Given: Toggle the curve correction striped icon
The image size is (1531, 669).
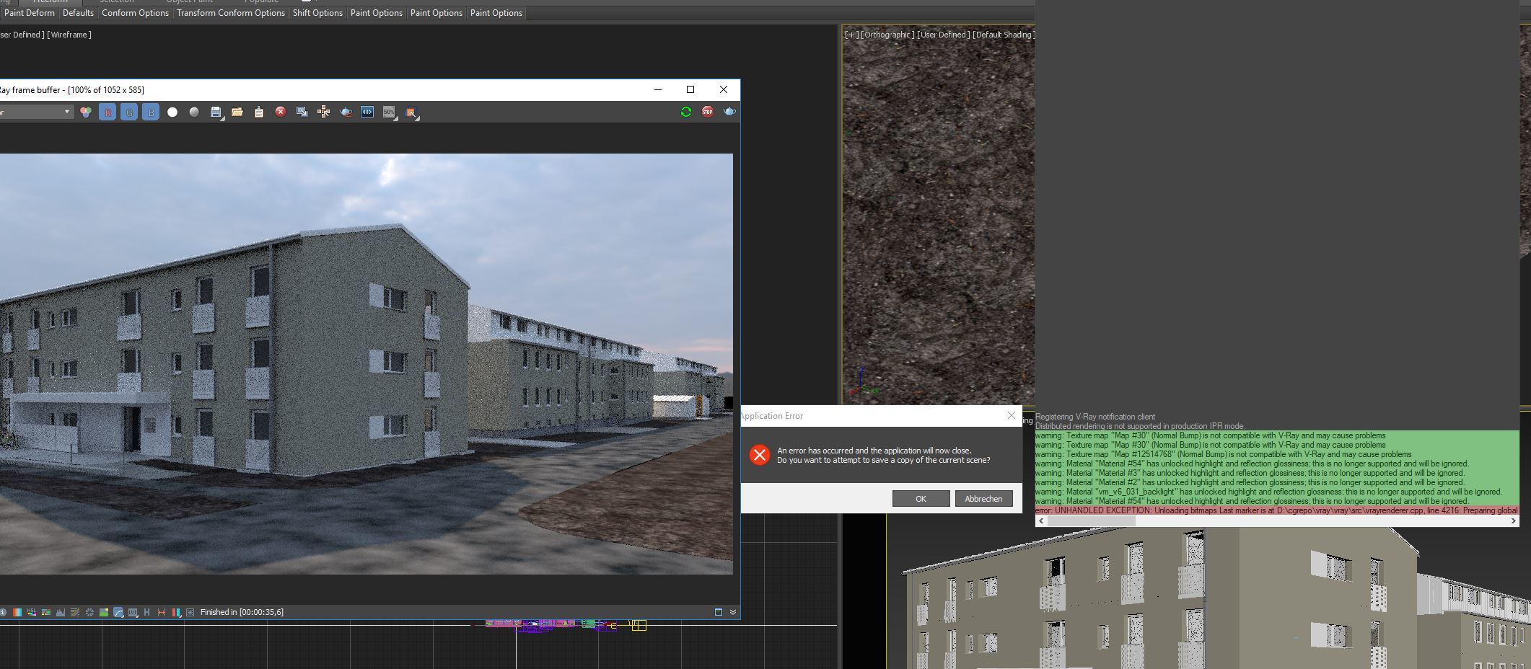Looking at the screenshot, I should tap(75, 612).
